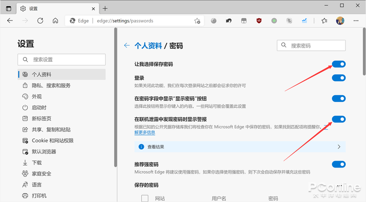Click the 搜索密码 search box
The height and width of the screenshot is (202, 366).
point(311,46)
